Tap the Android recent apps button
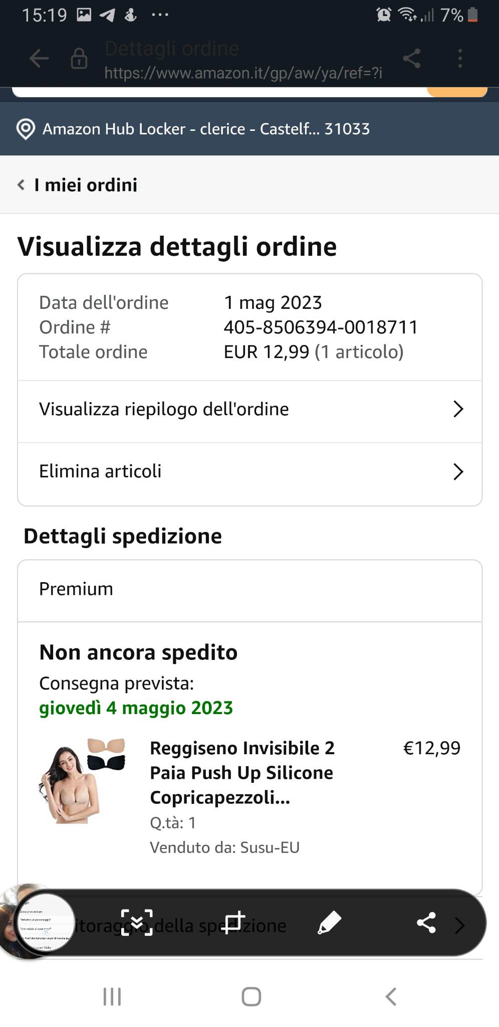 click(112, 996)
